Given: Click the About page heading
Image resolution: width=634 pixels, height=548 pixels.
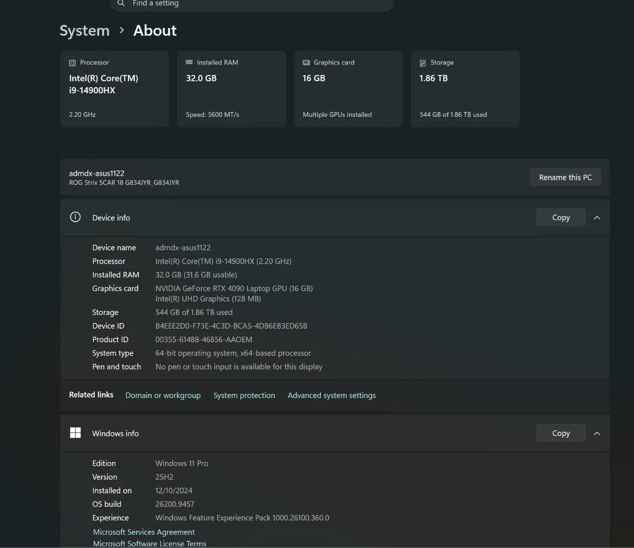Looking at the screenshot, I should point(155,31).
